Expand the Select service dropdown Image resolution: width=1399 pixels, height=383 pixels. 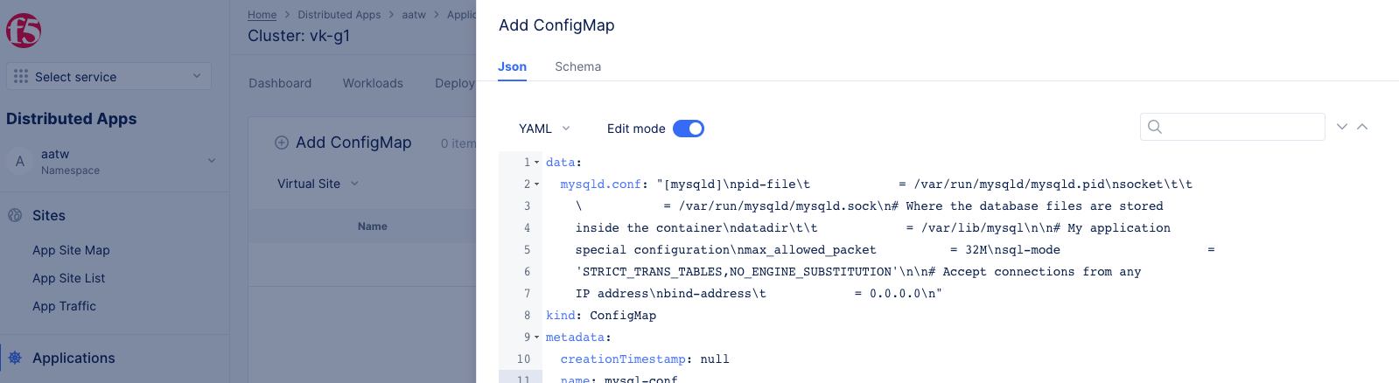click(108, 77)
